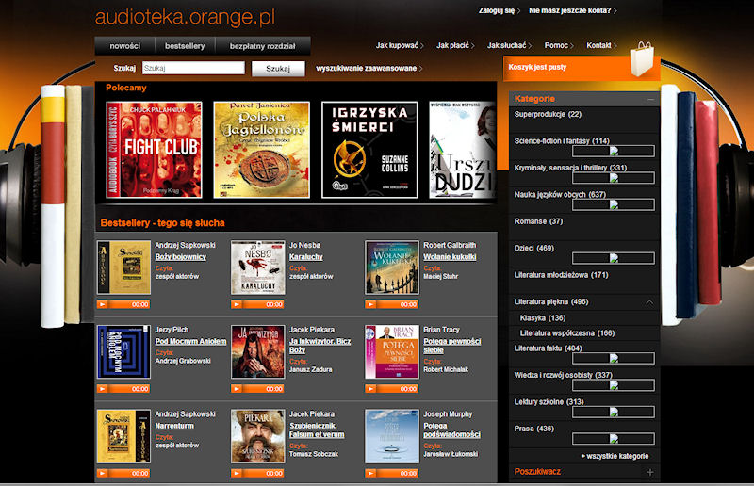Open the nowości tab
Viewport: 754px width, 486px height.
tap(125, 46)
